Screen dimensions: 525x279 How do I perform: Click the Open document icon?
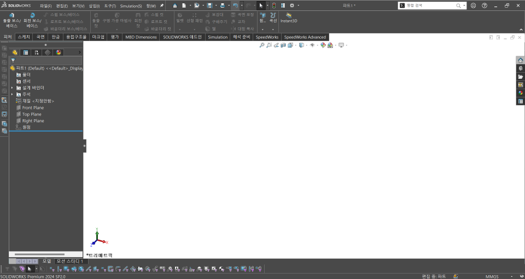click(197, 5)
